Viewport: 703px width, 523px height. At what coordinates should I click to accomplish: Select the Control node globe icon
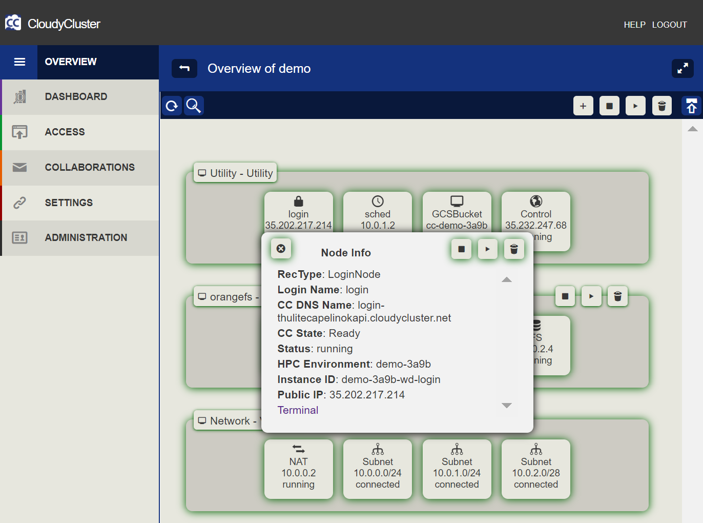click(536, 201)
